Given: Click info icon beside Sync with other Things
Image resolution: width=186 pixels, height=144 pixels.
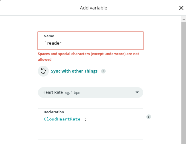Looking at the screenshot, I should 103,71.
